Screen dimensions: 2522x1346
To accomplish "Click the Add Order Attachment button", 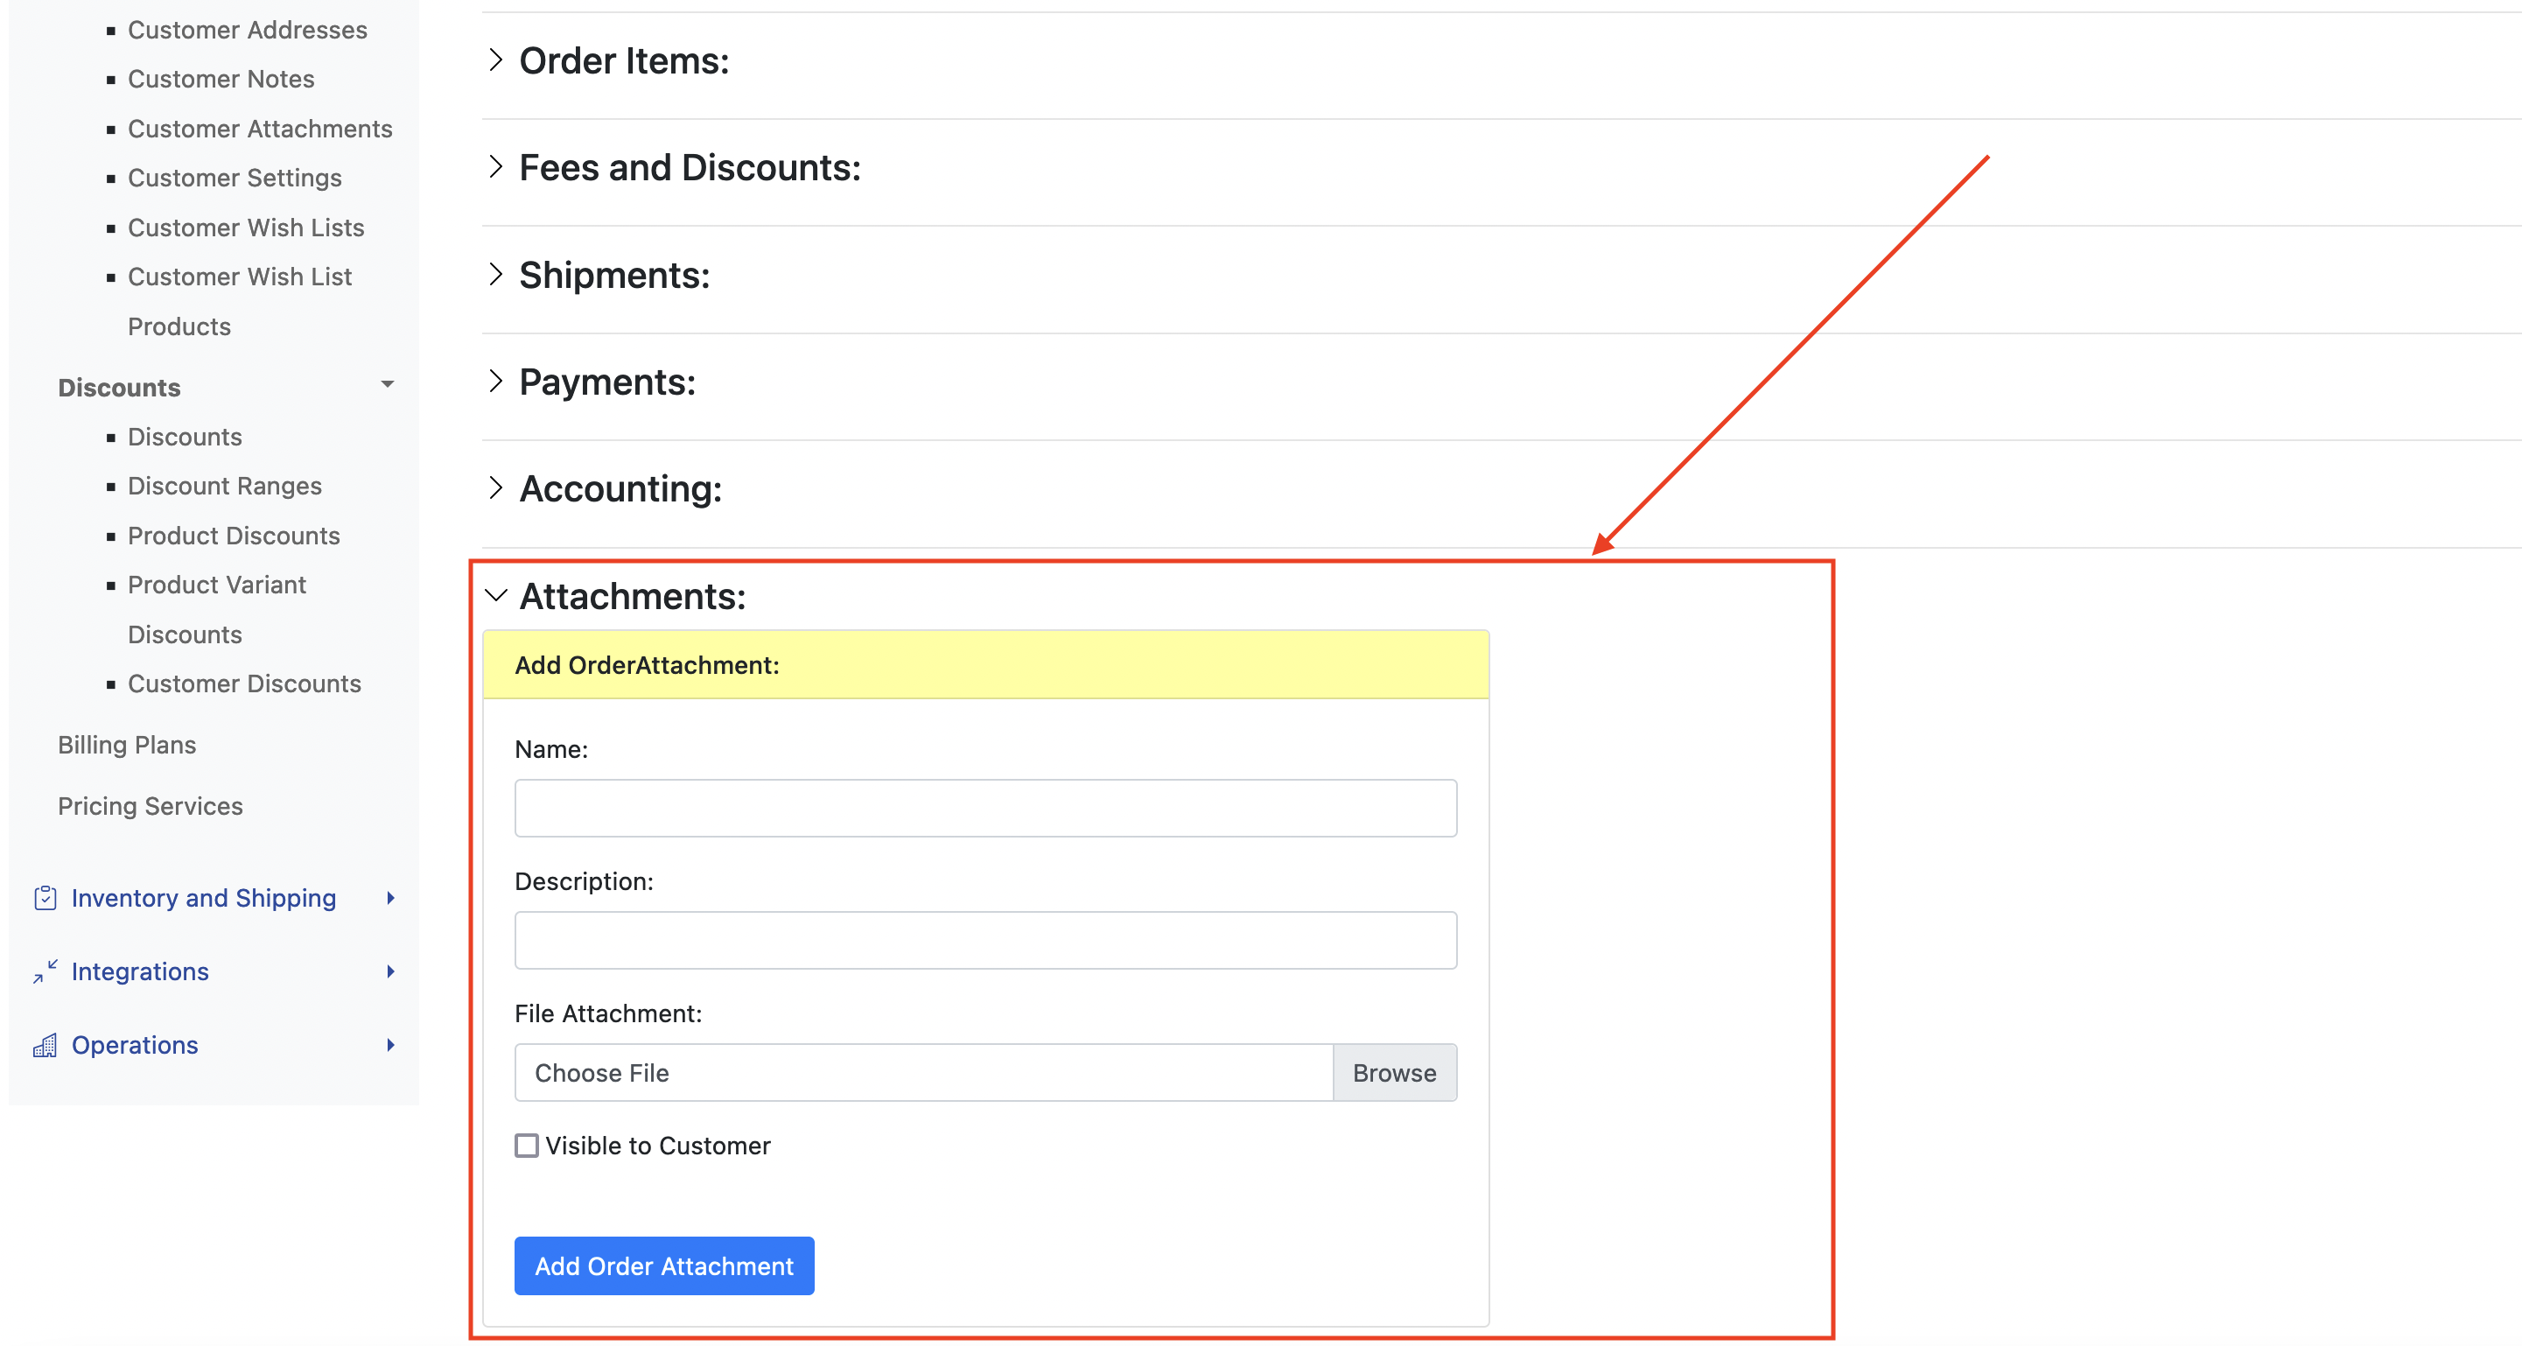I will tap(664, 1265).
